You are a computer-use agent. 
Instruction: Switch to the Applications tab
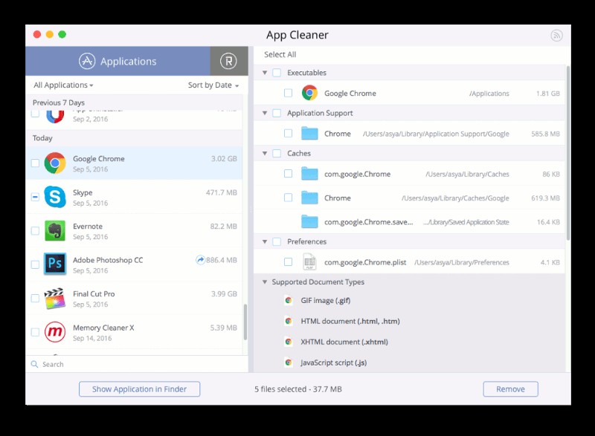point(119,61)
